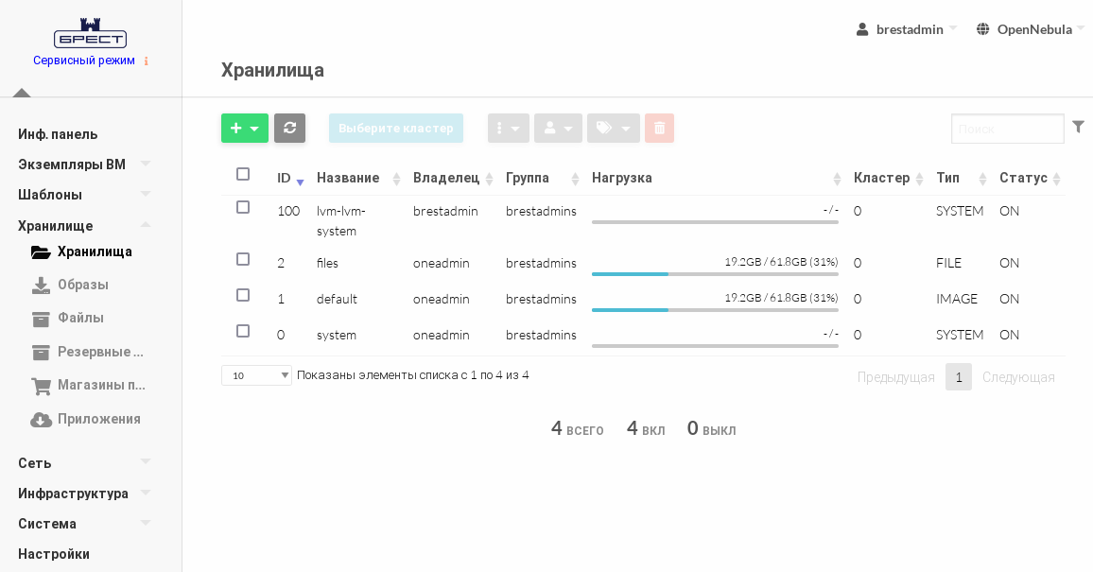Refresh the datastores list
The image size is (1093, 572).
pos(289,128)
